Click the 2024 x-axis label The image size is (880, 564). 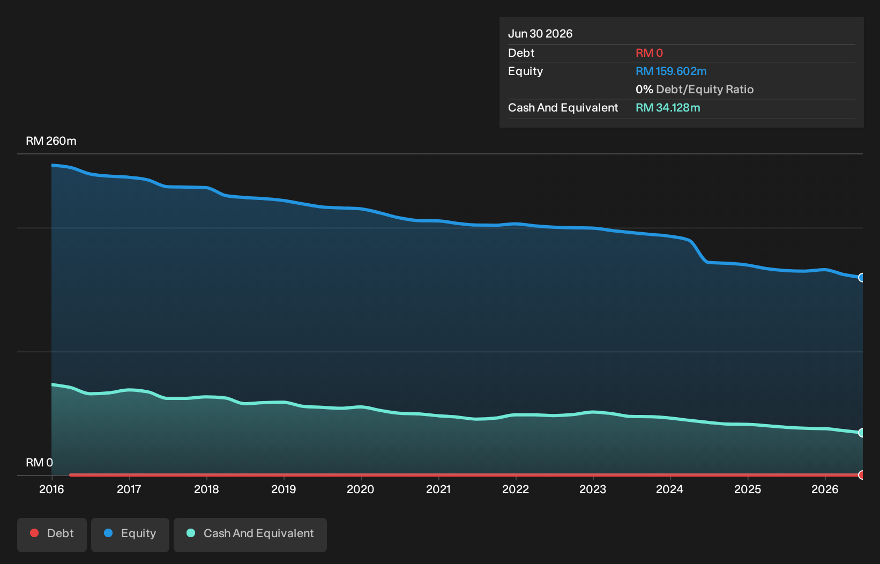pyautogui.click(x=670, y=489)
